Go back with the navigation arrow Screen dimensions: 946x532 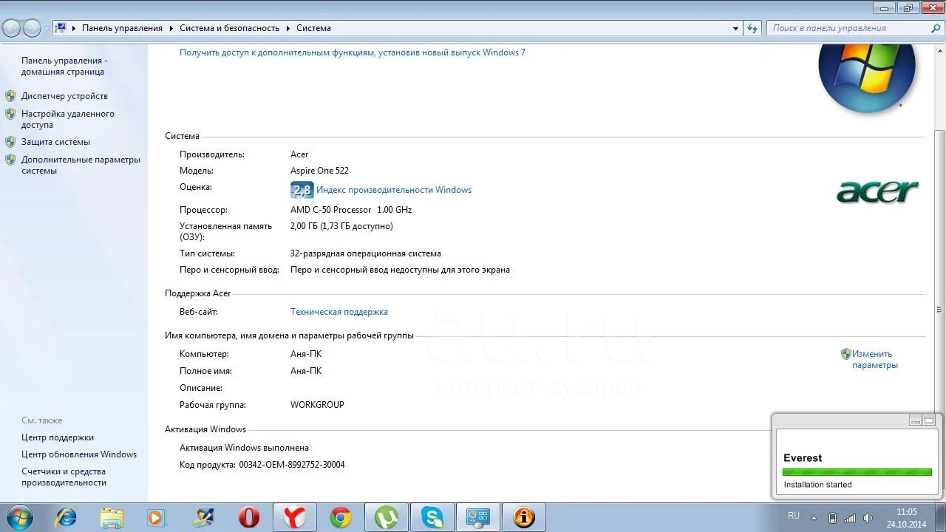point(12,28)
